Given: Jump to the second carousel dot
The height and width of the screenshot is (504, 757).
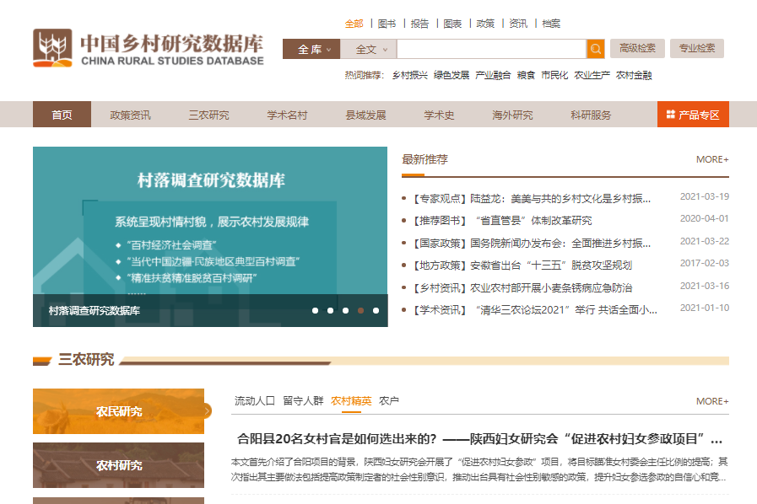Looking at the screenshot, I should (330, 310).
